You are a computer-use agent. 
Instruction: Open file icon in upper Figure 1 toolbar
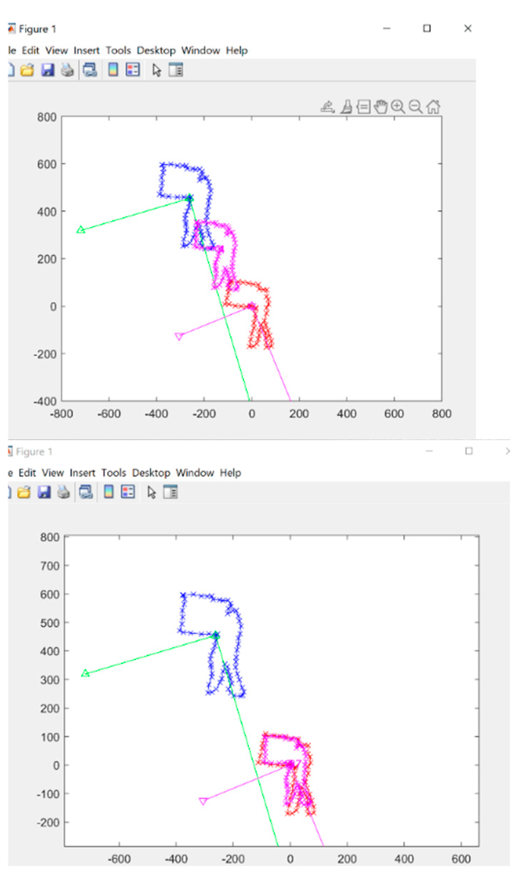[27, 70]
